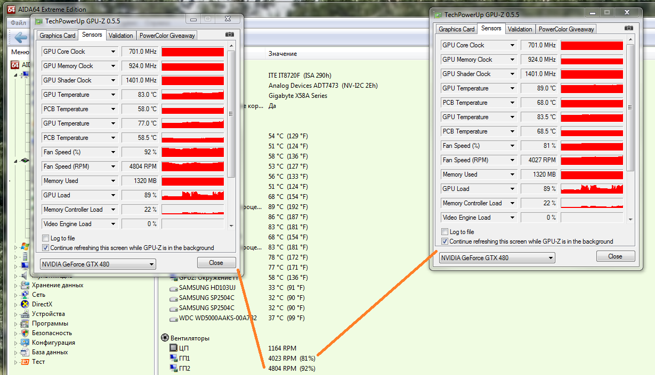Click the ЦП processor fan icon
Screen dimensions: 655x375
pos(173,348)
